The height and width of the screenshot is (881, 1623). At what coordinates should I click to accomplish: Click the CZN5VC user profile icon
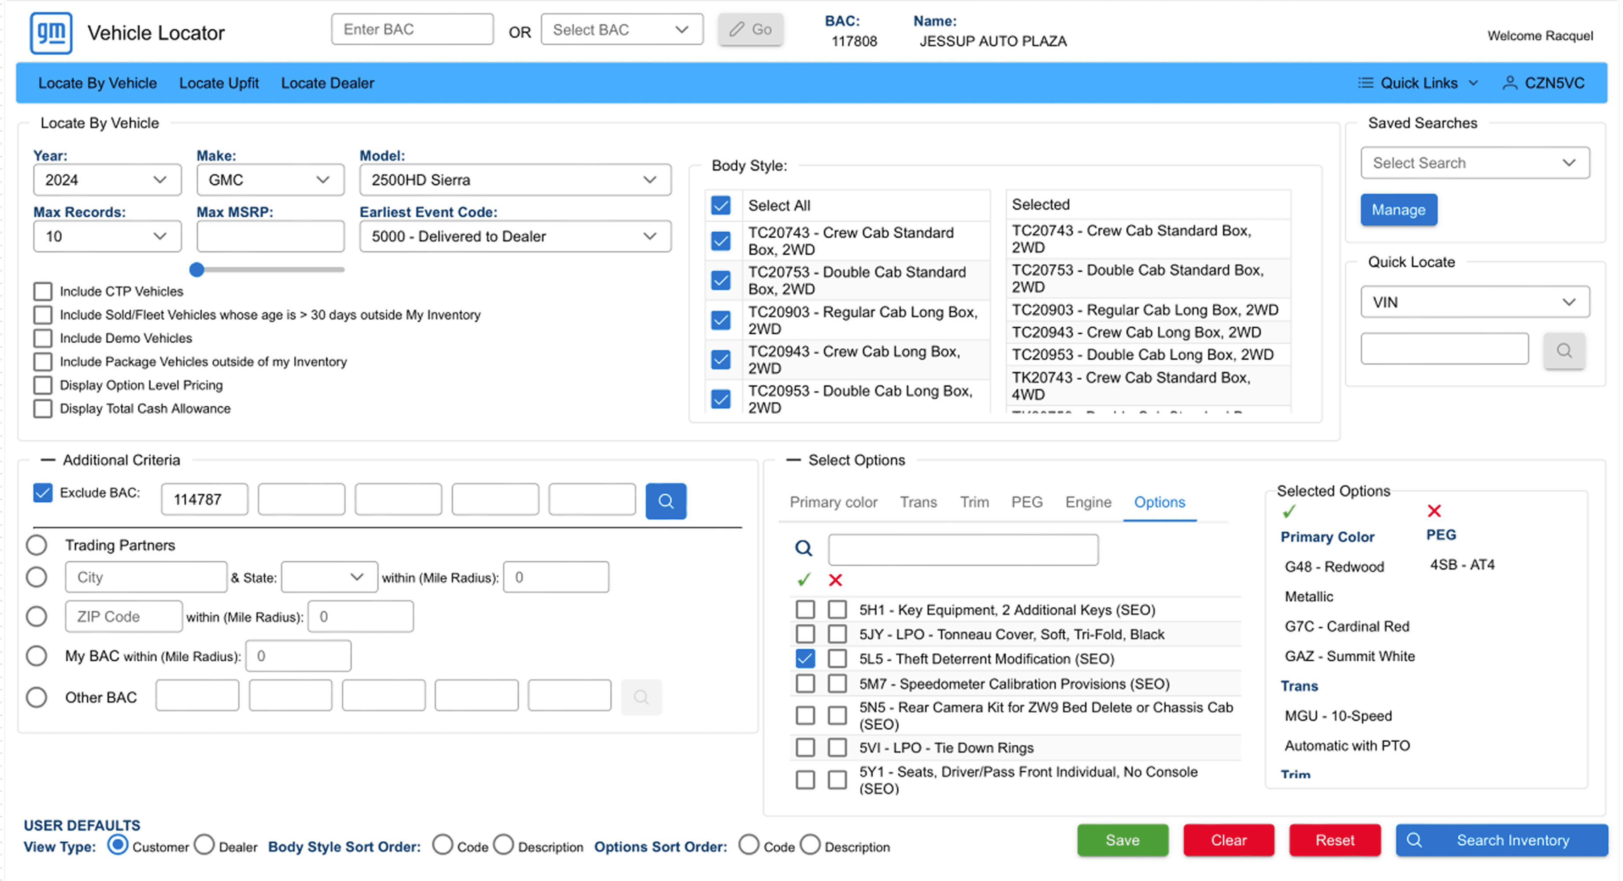[x=1510, y=83]
